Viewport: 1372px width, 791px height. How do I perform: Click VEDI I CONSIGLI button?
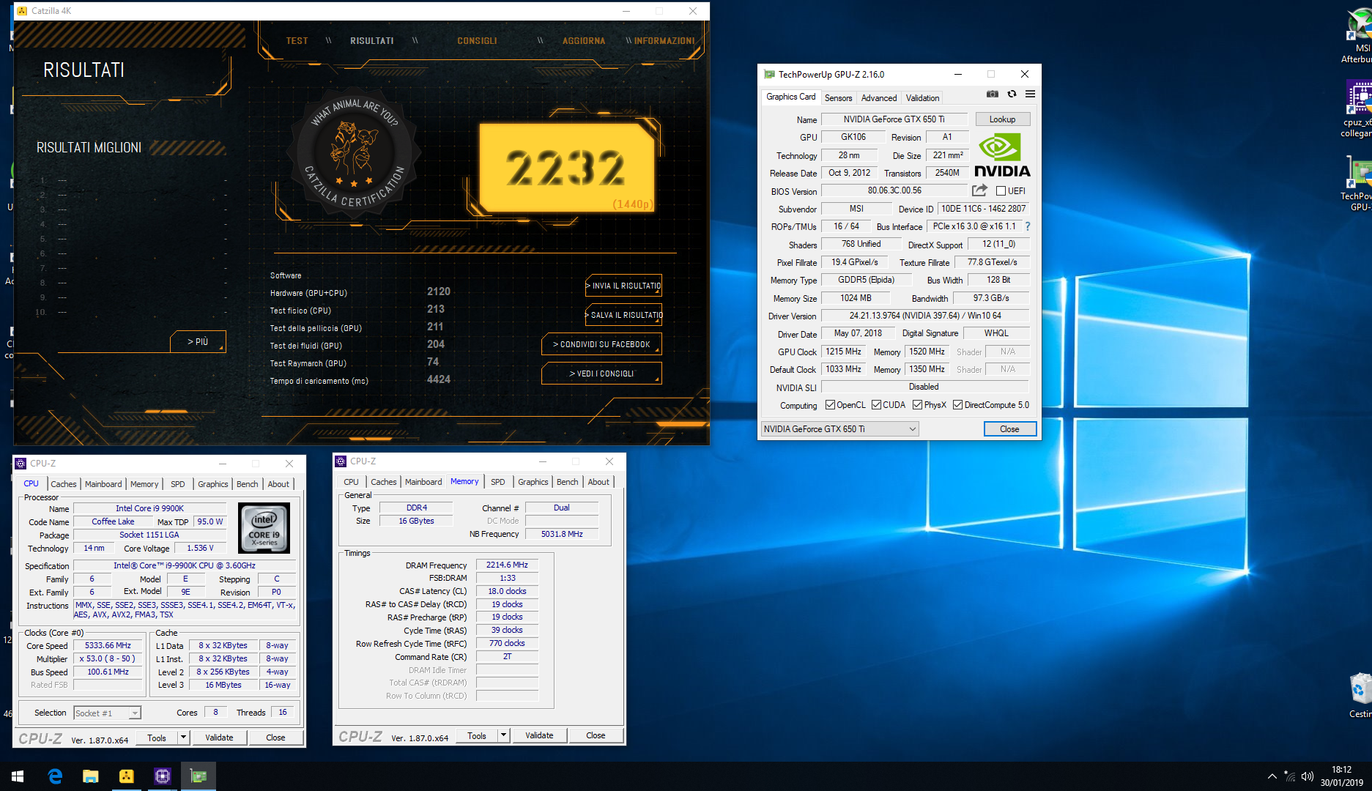point(601,374)
